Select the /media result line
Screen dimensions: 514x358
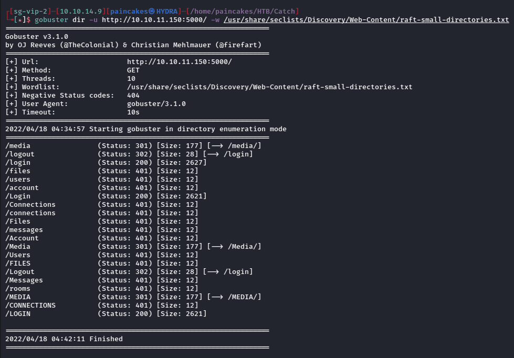133,145
